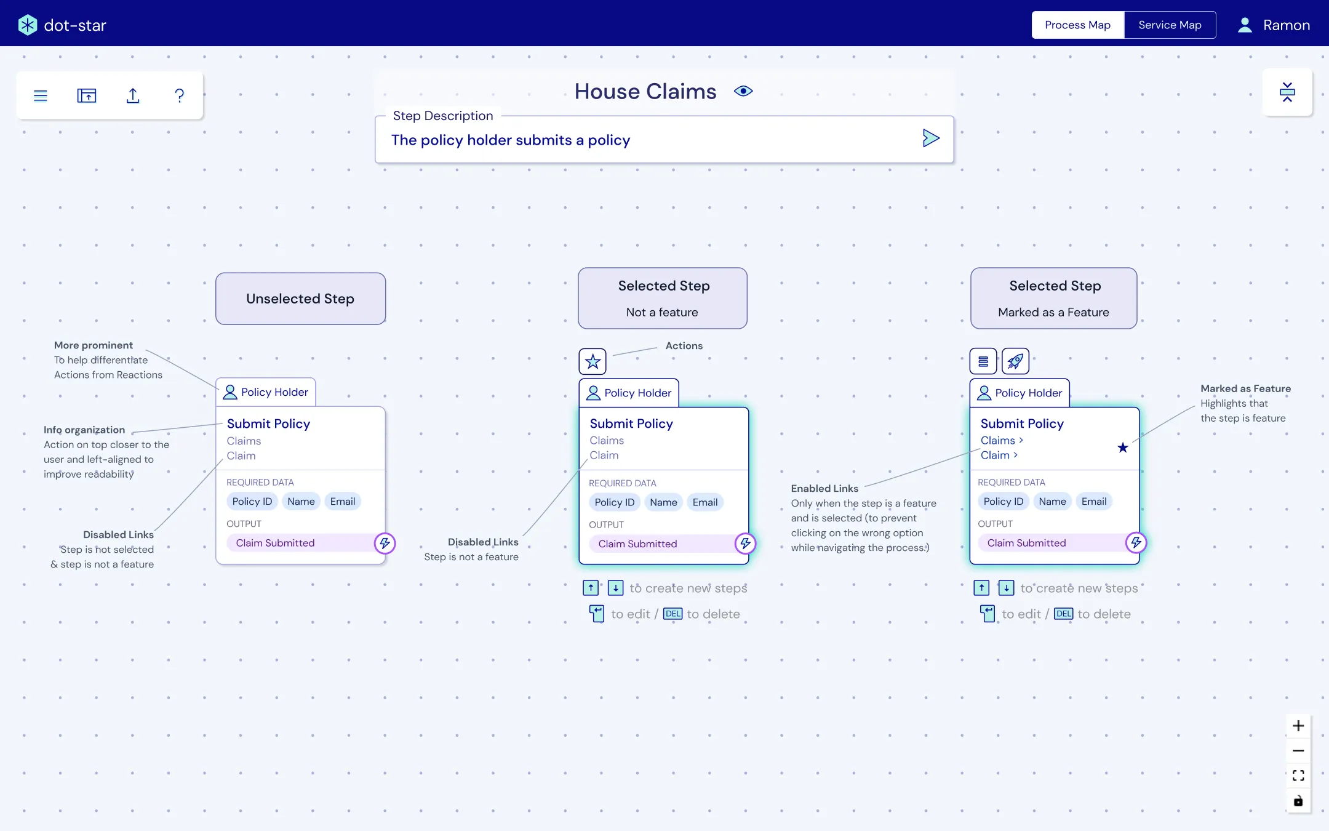
Task: Toggle the filled star on the feature step
Action: pyautogui.click(x=1123, y=448)
